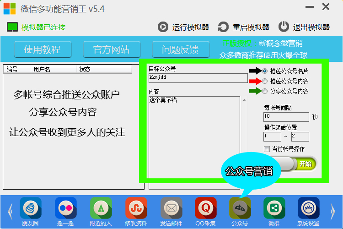The height and width of the screenshot is (229, 343).
Task: Open the 摇一摇 shake feature icon
Action: click(65, 208)
